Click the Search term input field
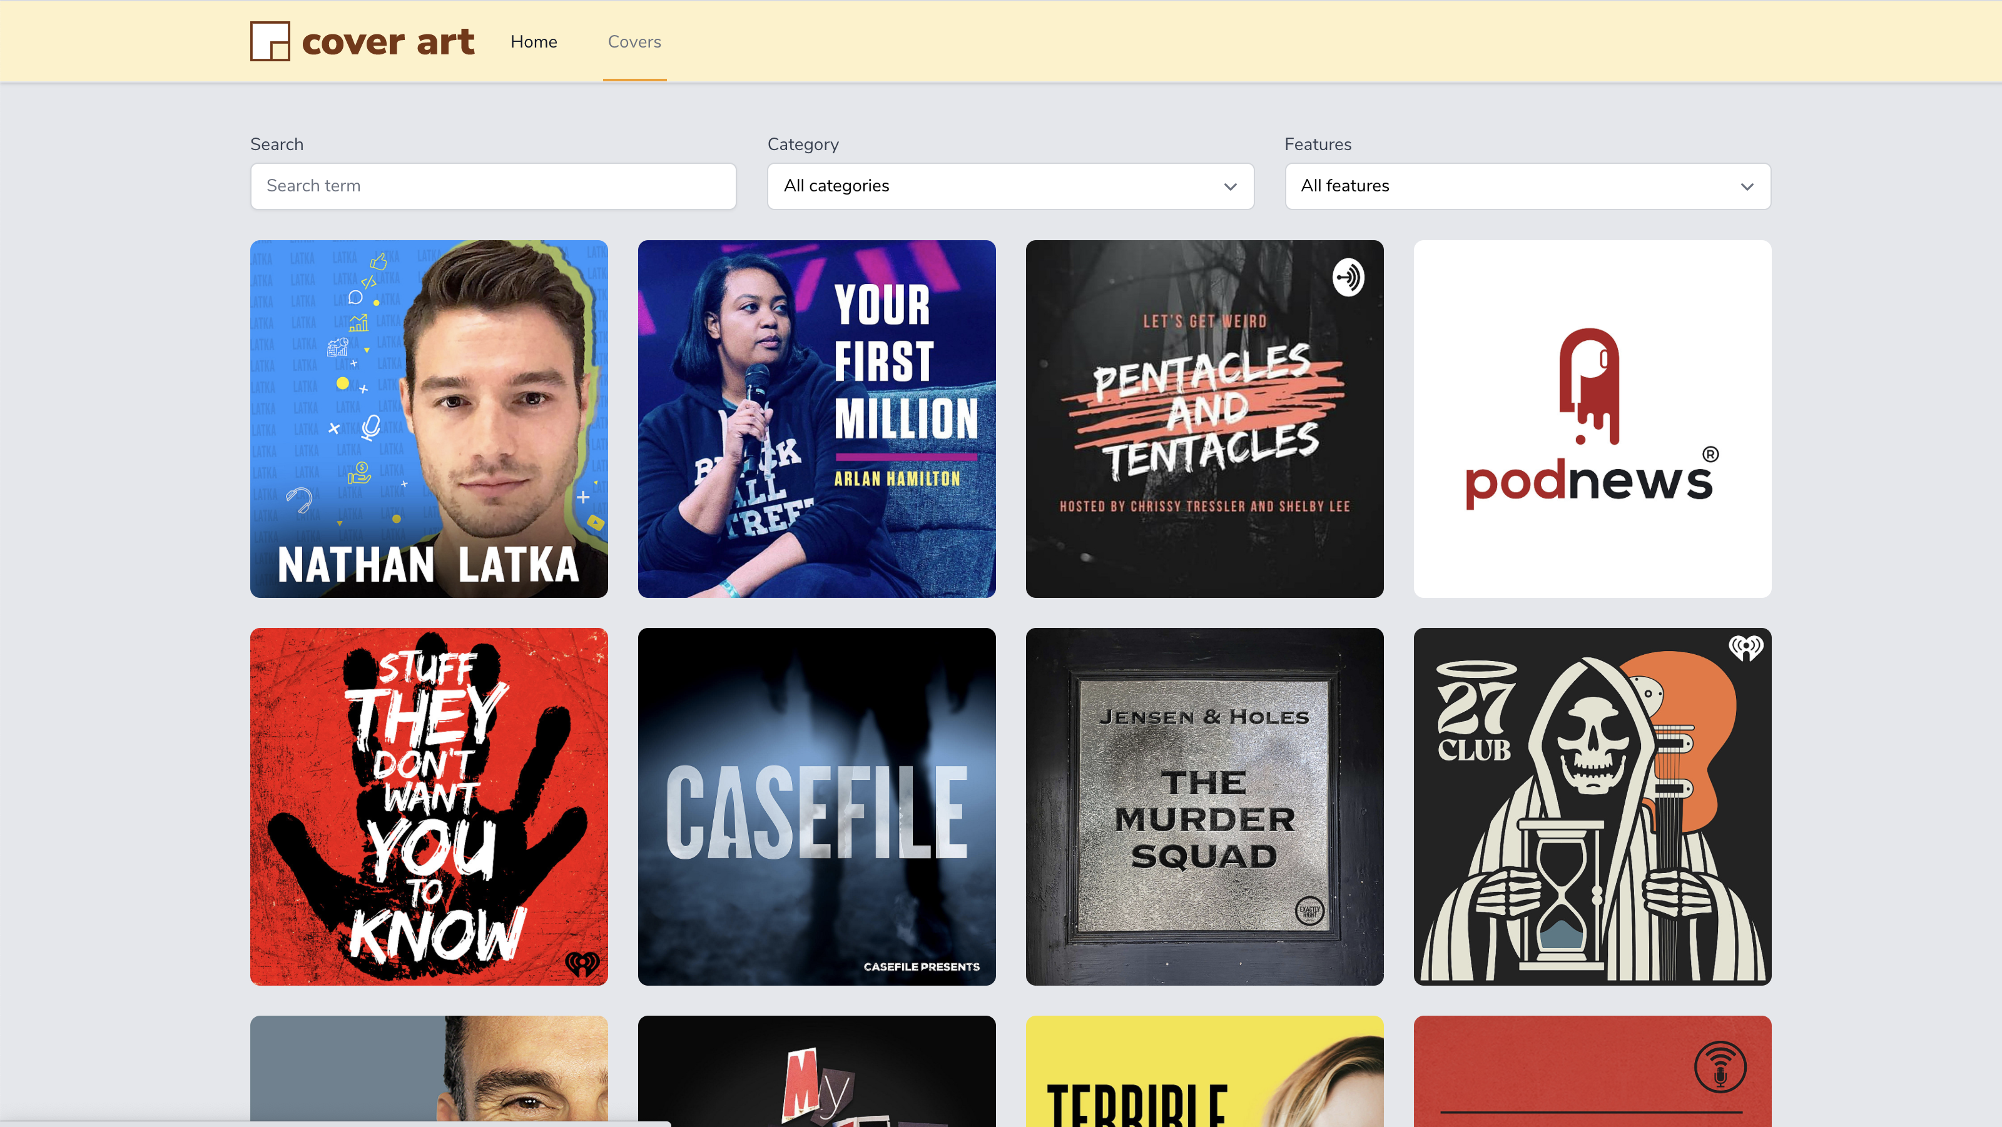 tap(493, 186)
